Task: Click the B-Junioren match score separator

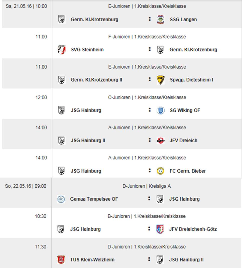Action: click(149, 229)
